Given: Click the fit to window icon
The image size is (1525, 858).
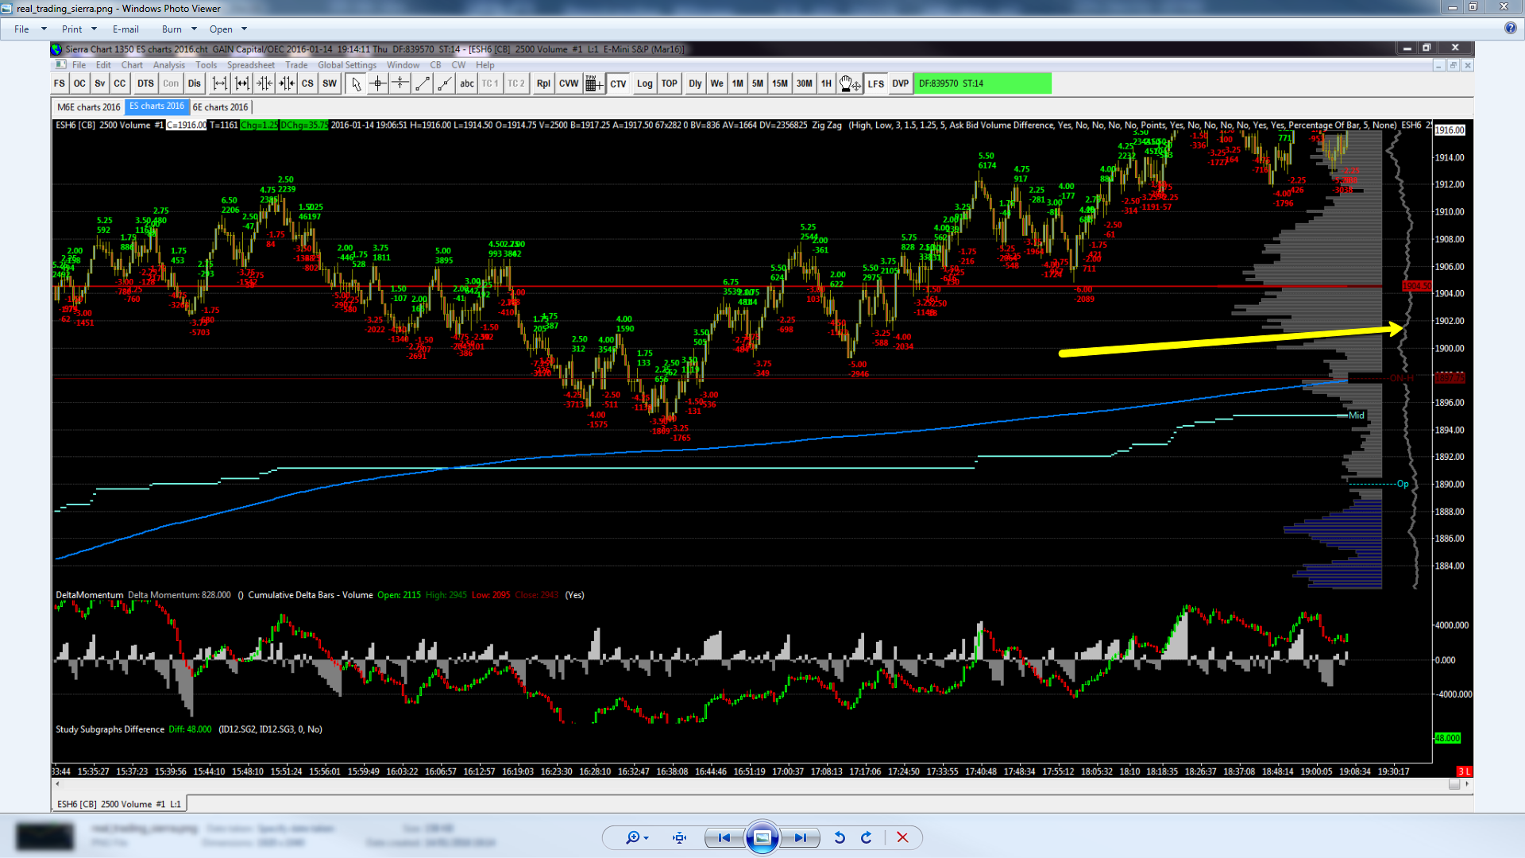Looking at the screenshot, I should point(679,837).
